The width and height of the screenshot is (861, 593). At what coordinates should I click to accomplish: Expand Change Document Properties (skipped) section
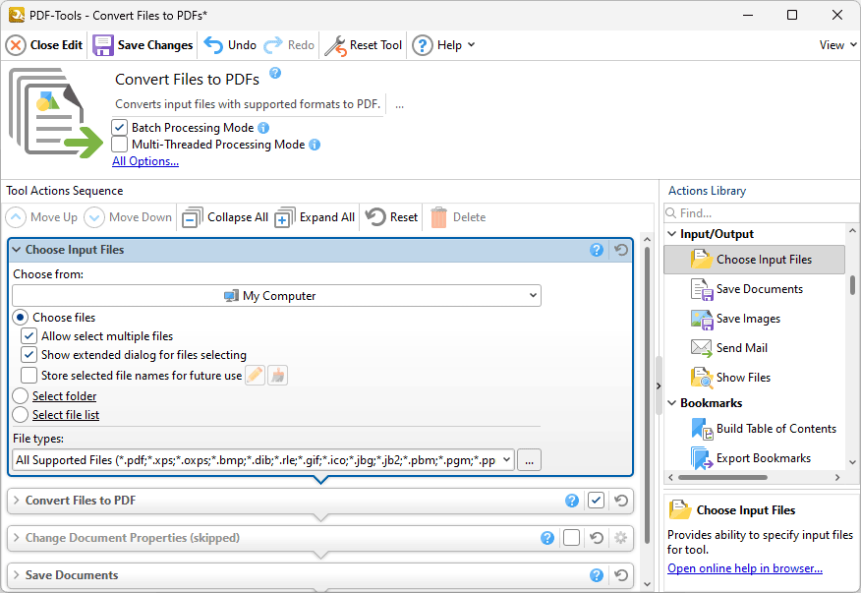[x=17, y=538]
